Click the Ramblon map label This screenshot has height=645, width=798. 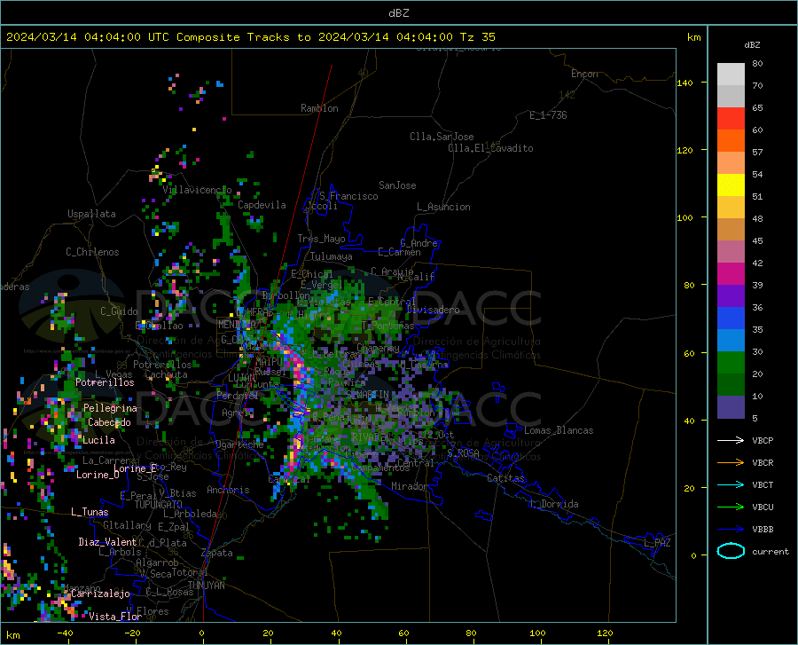point(319,108)
